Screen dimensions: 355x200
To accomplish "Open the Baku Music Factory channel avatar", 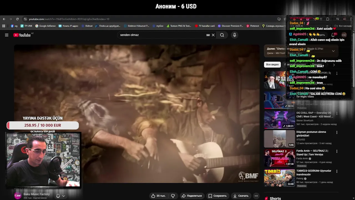I will coord(18,196).
